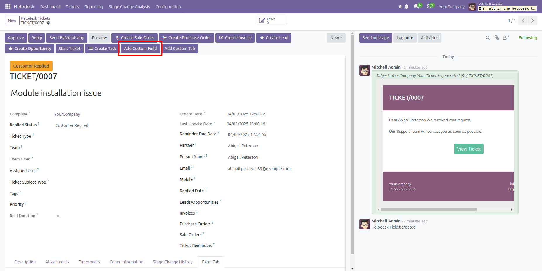The width and height of the screenshot is (542, 271).
Task: Click the bug debug icon in top bar
Action: (x=400, y=7)
